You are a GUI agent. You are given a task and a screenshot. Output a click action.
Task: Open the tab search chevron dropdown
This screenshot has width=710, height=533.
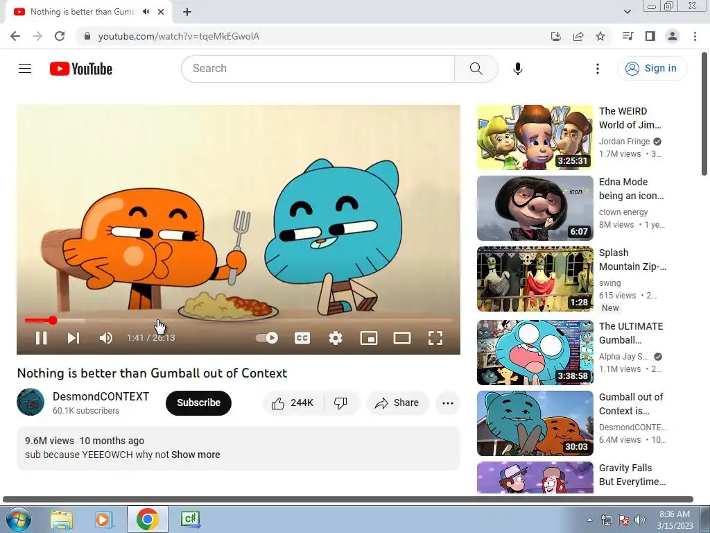tap(627, 12)
